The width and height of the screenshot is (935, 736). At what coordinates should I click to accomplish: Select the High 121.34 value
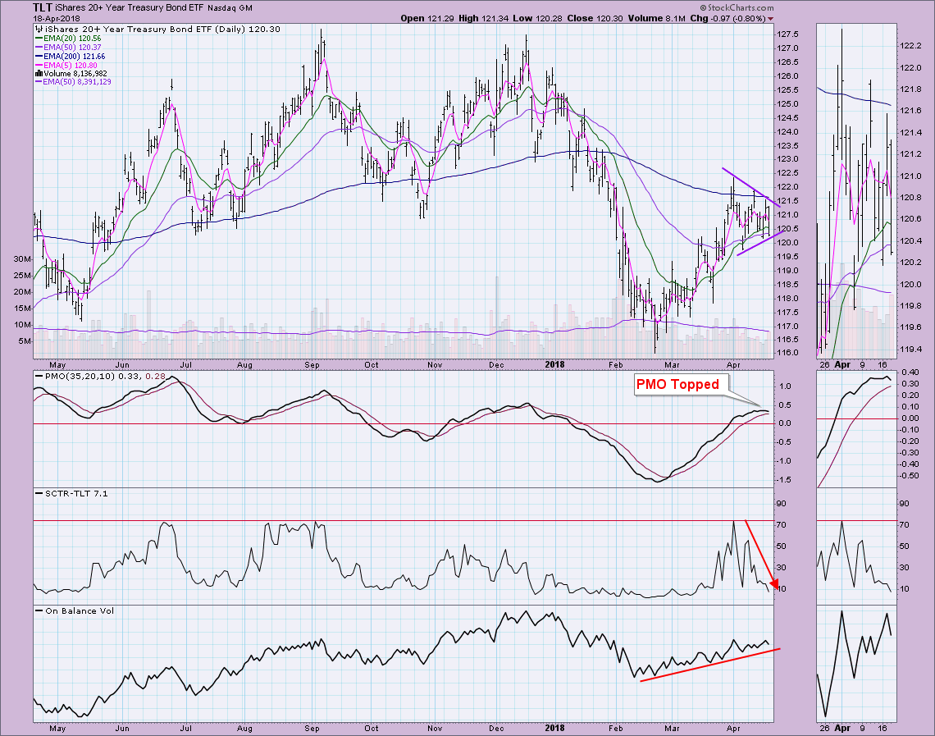click(484, 19)
